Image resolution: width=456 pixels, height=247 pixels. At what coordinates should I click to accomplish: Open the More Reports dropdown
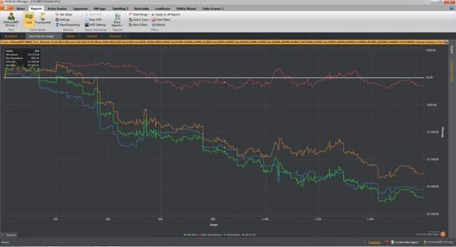coord(117,19)
